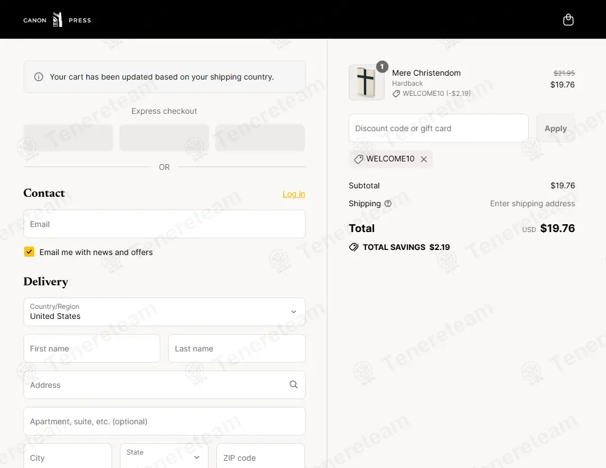The height and width of the screenshot is (468, 606).
Task: Click the shipping help question mark icon
Action: coord(388,203)
